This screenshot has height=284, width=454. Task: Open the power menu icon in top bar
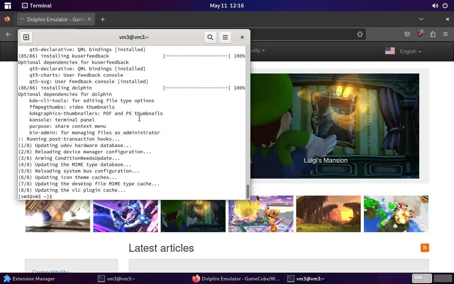click(445, 6)
